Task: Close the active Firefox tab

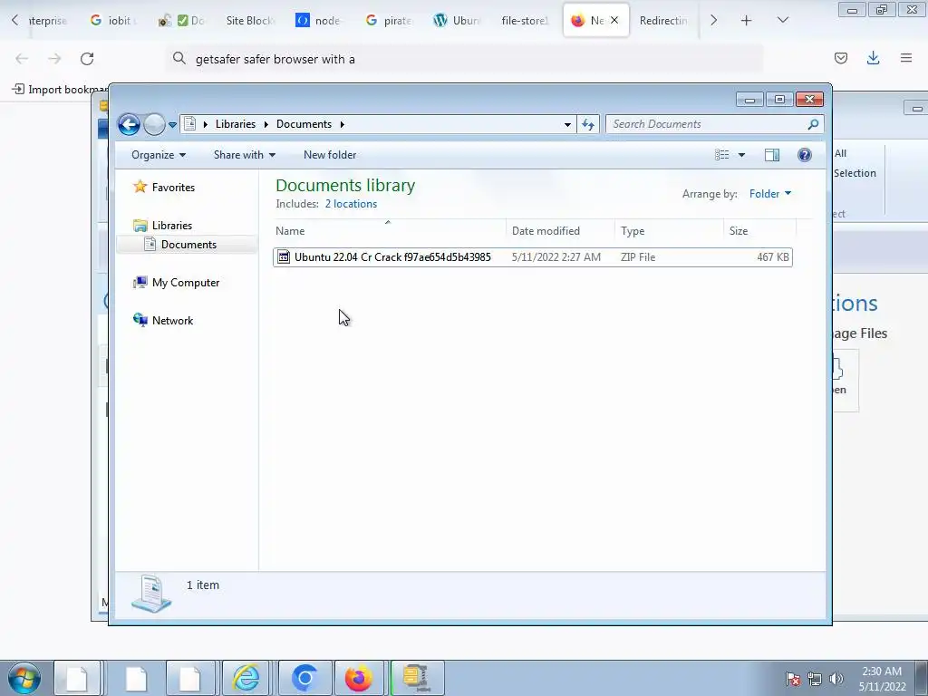Action: (x=614, y=20)
